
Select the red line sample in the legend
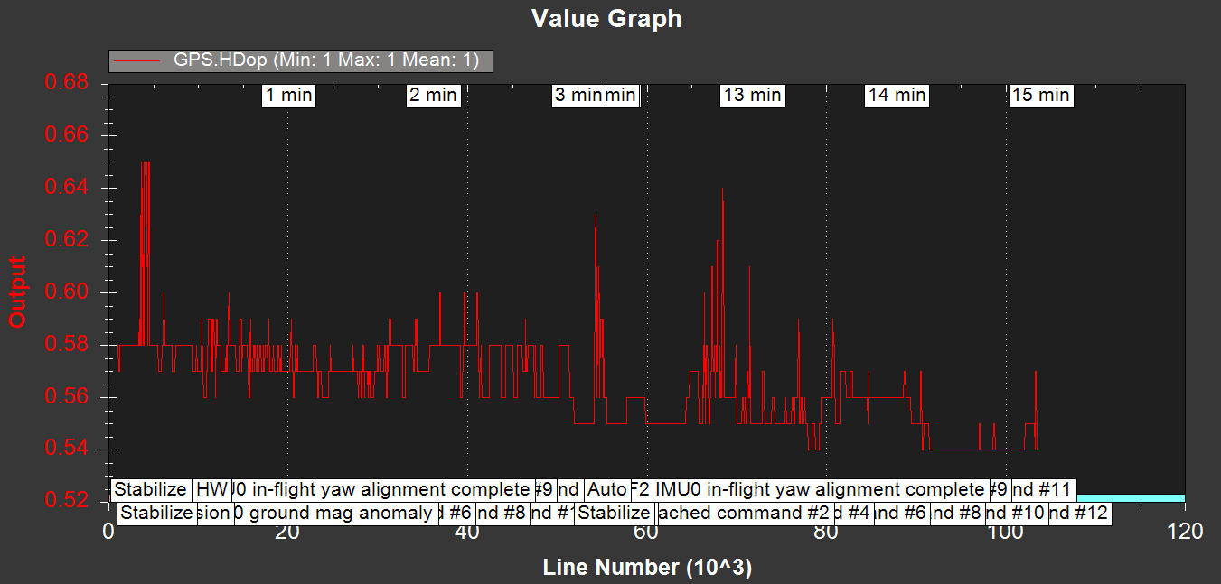[140, 61]
